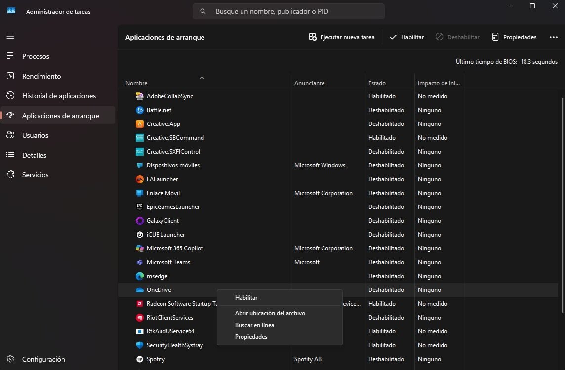The height and width of the screenshot is (370, 565).
Task: Open the Rendimiento sidebar icon
Action: [x=10, y=76]
